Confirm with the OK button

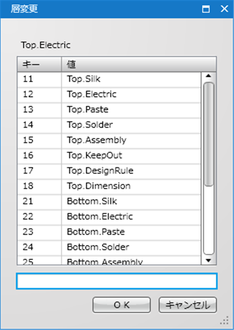pos(122,305)
